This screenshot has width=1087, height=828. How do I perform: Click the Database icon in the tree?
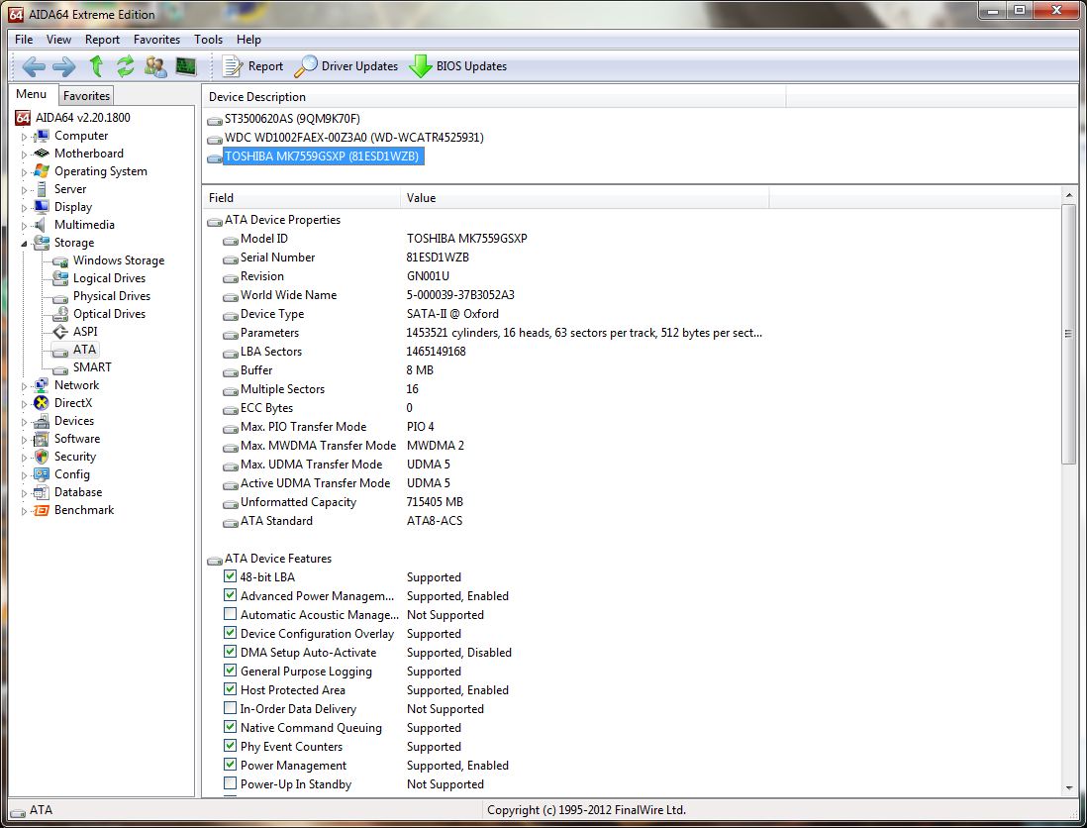(42, 492)
